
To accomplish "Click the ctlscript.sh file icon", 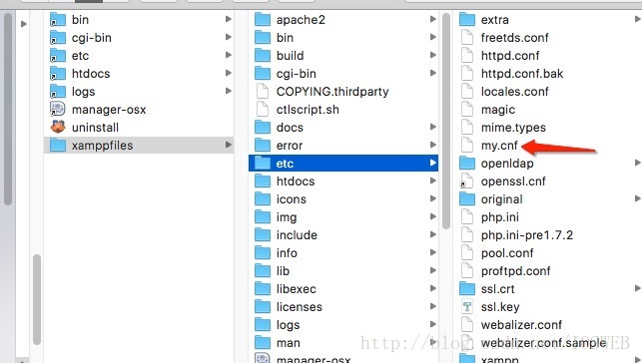I will [263, 109].
